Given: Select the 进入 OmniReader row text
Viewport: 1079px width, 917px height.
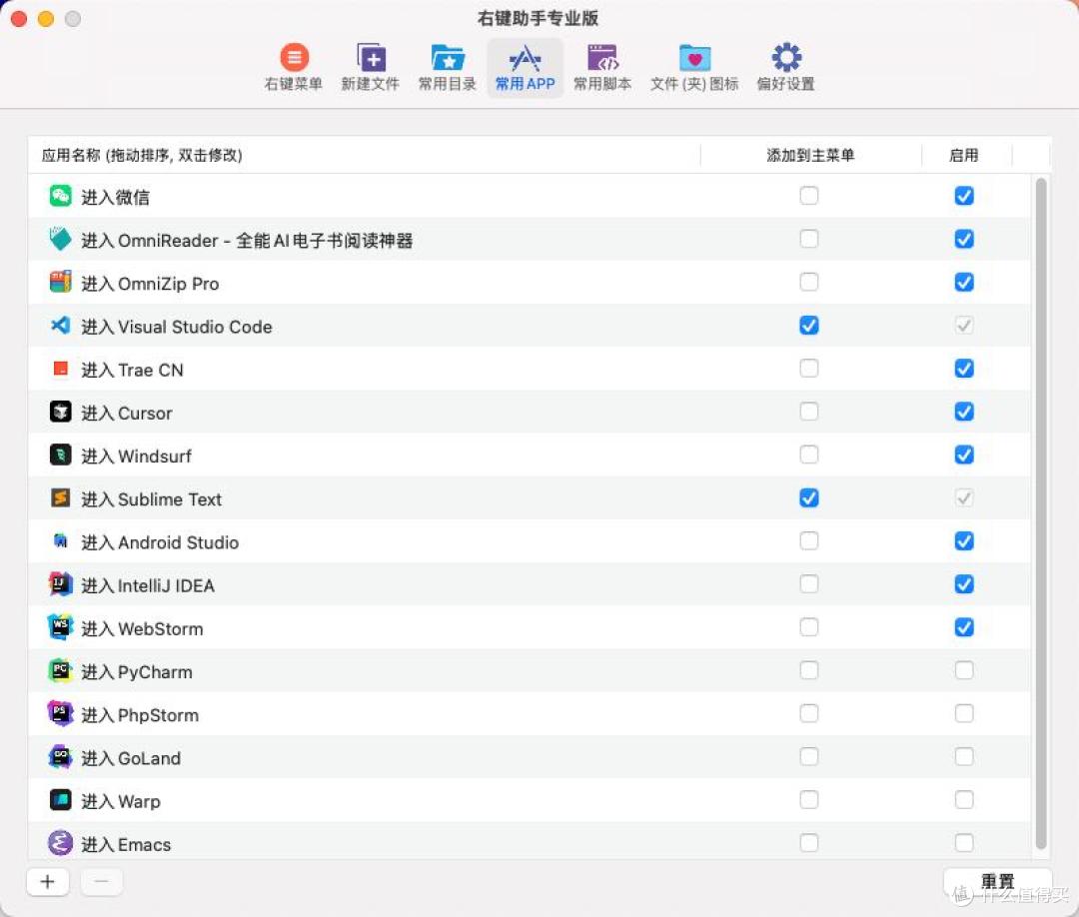Looking at the screenshot, I should 247,241.
